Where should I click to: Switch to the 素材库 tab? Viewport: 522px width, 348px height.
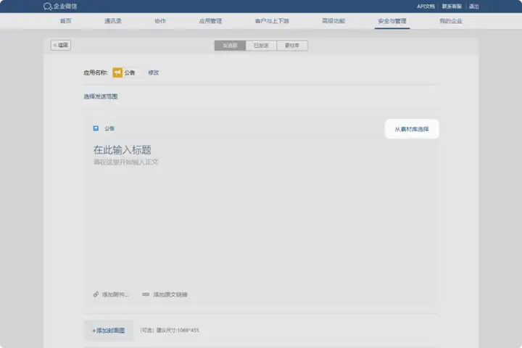(x=292, y=46)
